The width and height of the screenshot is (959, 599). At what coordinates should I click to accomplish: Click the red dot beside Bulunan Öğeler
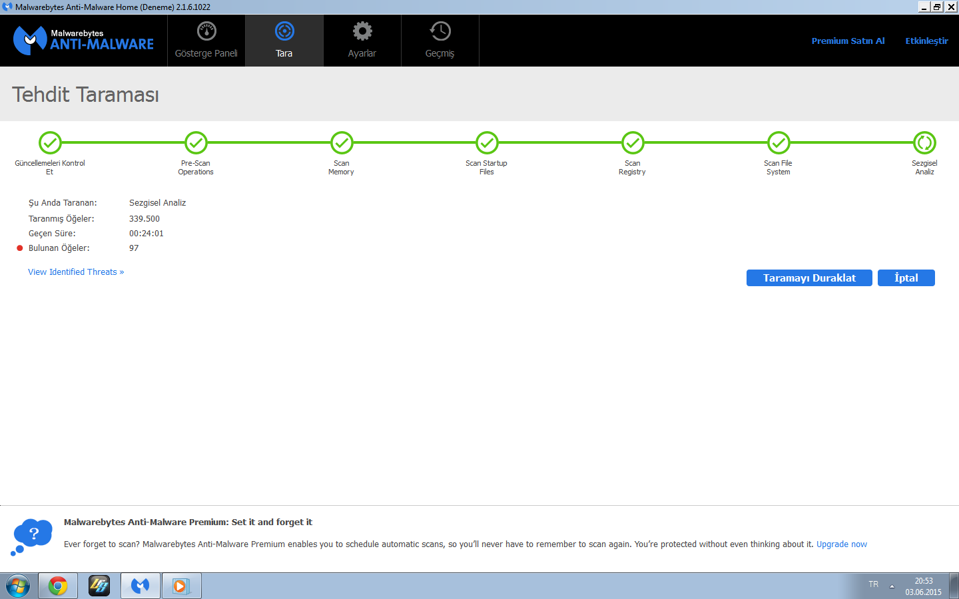point(20,248)
